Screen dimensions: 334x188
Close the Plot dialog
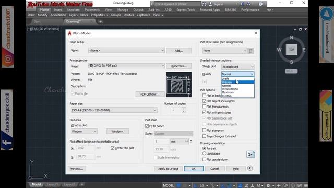pos(256,33)
